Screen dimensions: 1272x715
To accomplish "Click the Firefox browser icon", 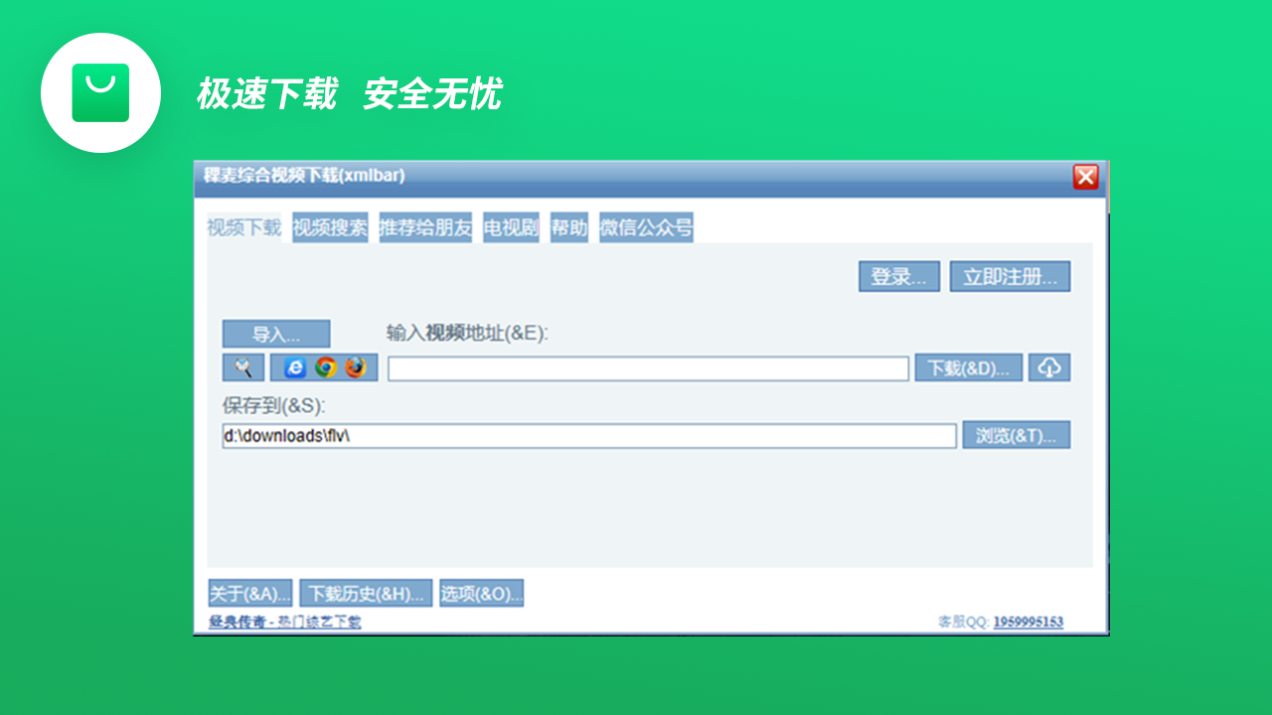I will 356,367.
